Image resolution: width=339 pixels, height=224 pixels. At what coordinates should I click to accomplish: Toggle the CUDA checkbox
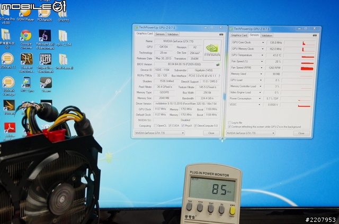pyautogui.click(x=170, y=126)
